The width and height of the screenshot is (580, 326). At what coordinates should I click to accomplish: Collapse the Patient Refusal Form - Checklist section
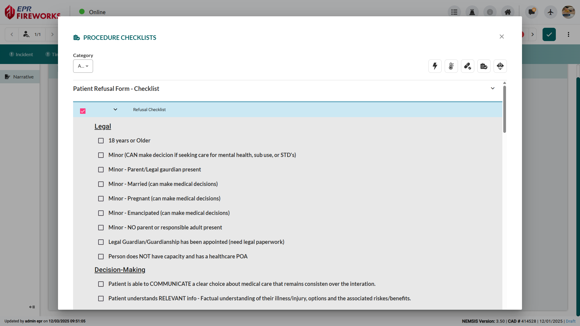tap(492, 88)
